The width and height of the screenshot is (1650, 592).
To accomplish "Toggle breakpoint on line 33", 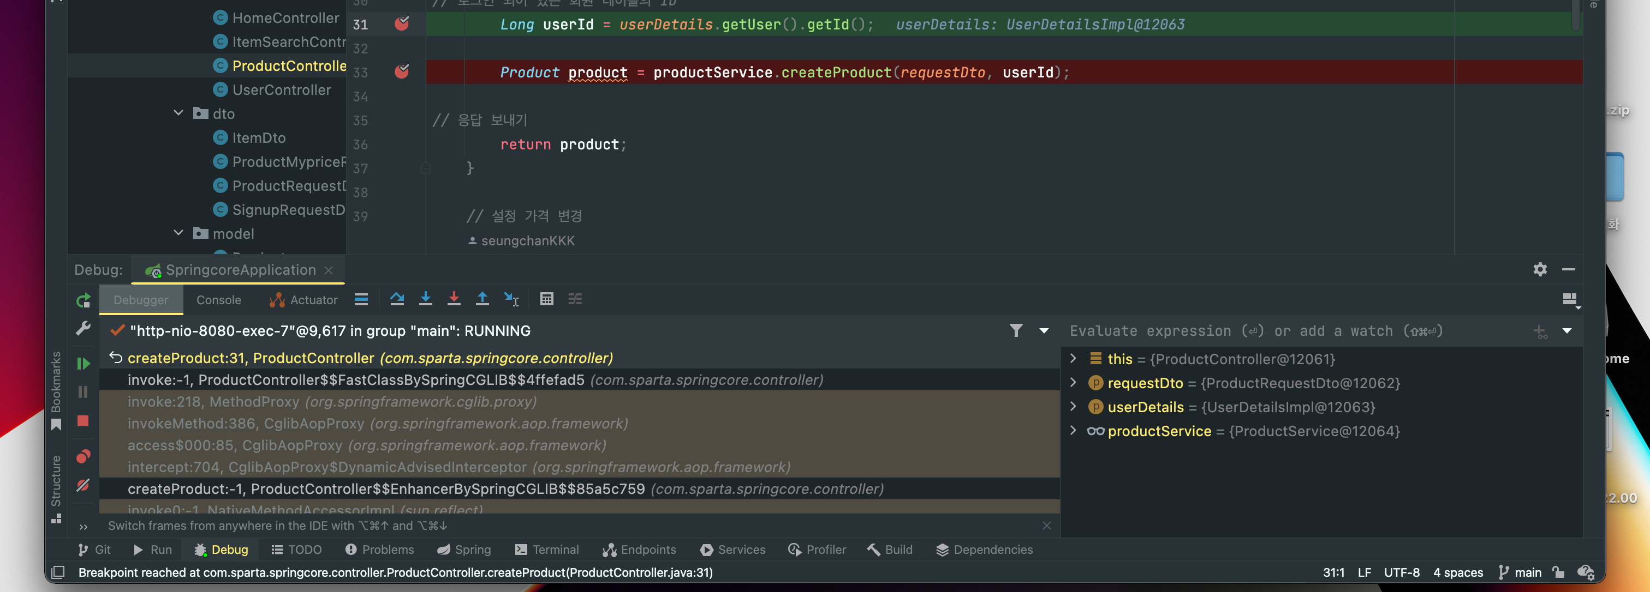I will [x=402, y=71].
